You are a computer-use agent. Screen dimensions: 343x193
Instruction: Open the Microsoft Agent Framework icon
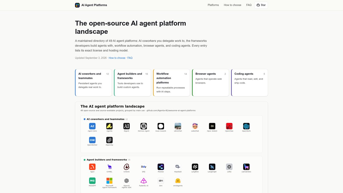pyautogui.click(x=109, y=181)
